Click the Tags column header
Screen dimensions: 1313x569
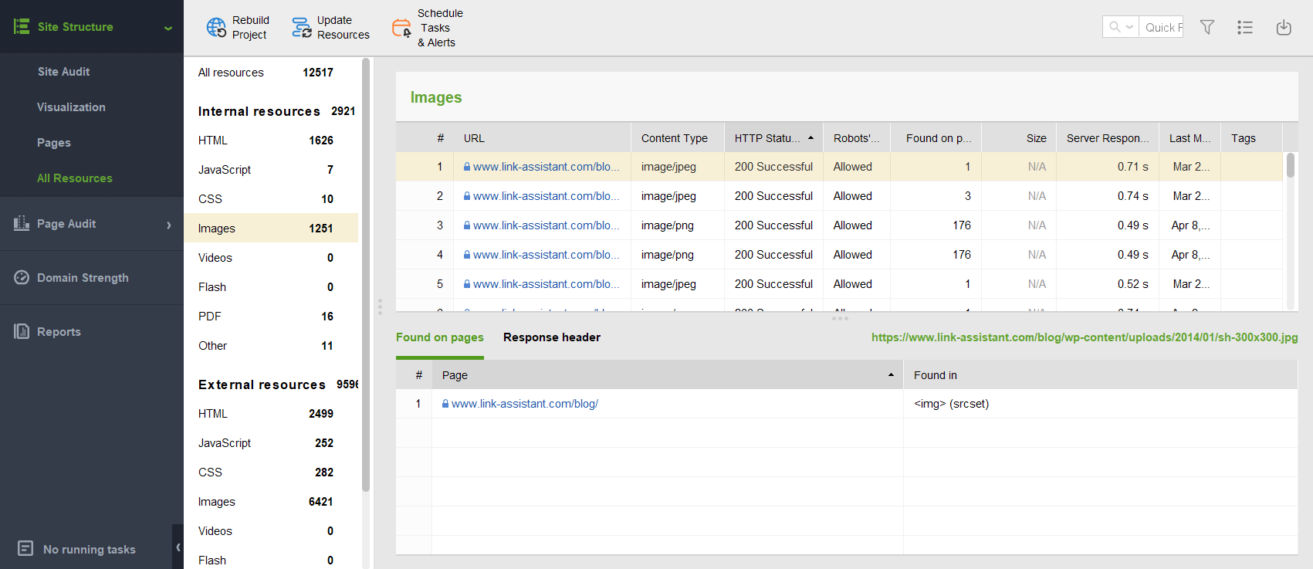click(1251, 138)
